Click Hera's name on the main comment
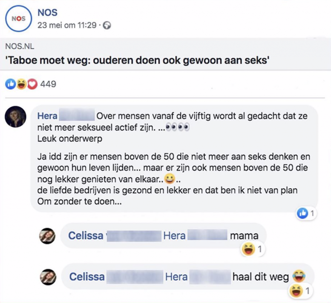331x303 pixels. [48, 116]
